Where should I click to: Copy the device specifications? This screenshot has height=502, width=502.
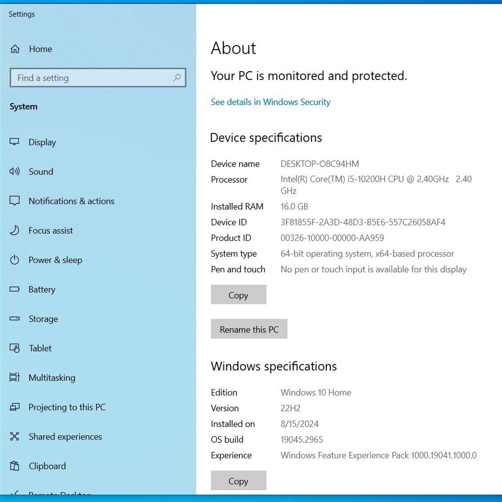pyautogui.click(x=238, y=295)
